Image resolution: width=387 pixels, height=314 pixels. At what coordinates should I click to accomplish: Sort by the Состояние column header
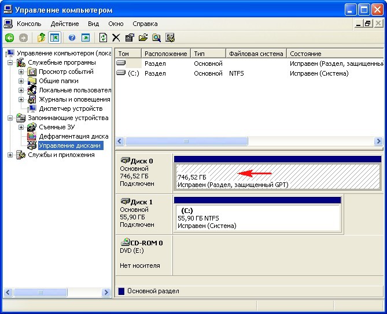click(335, 54)
